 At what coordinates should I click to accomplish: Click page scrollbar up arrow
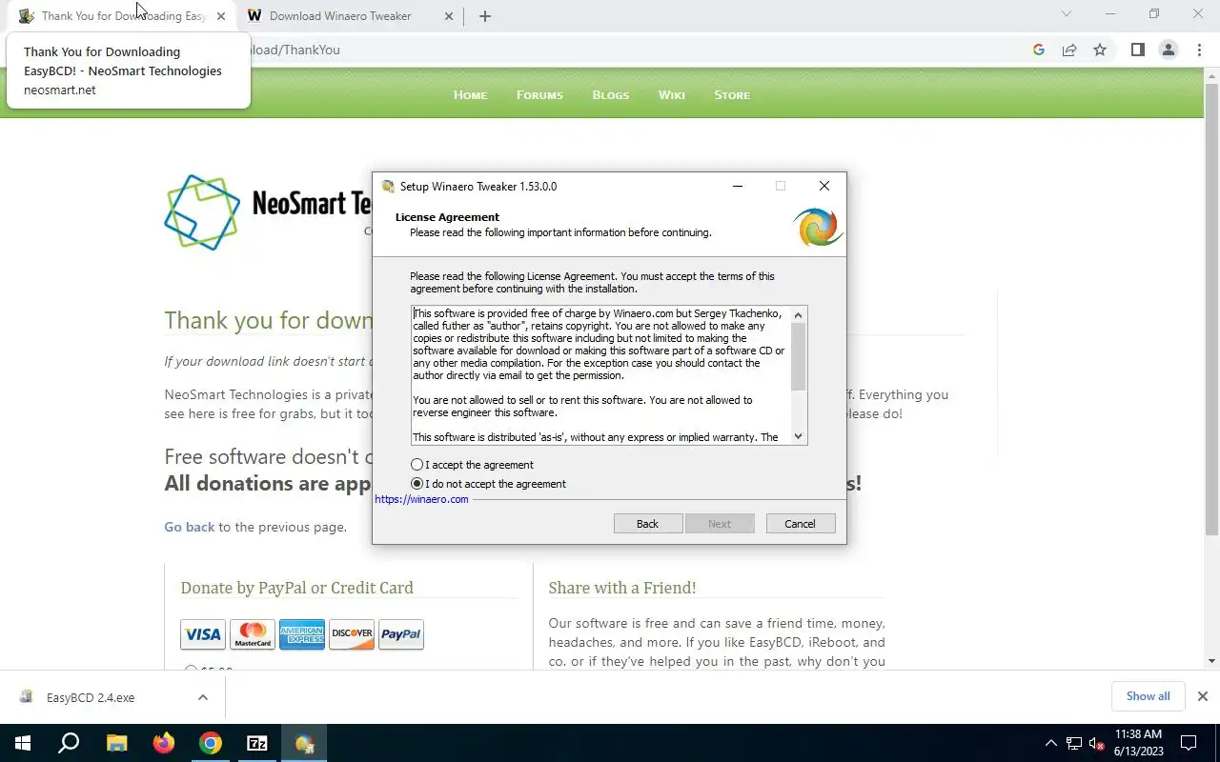[1211, 75]
